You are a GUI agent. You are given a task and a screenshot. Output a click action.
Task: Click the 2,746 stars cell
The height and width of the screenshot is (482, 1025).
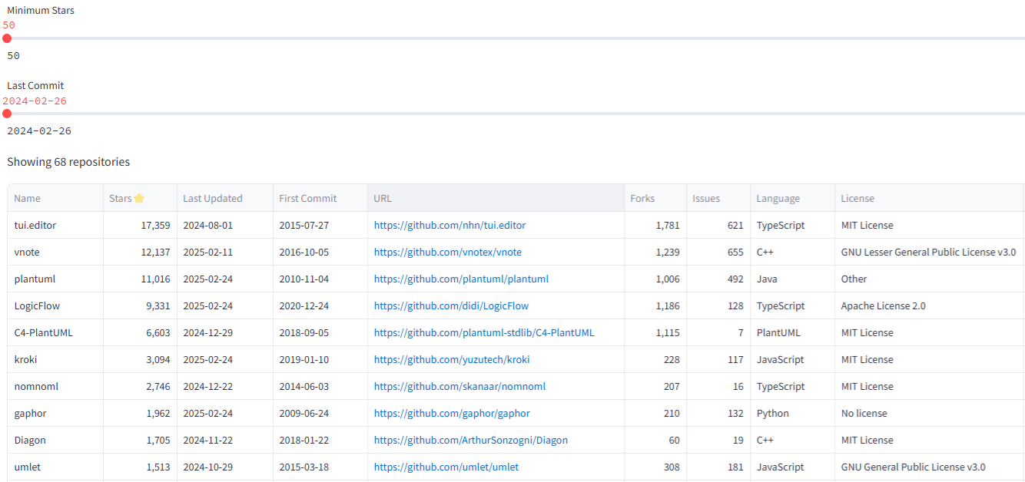click(x=141, y=387)
